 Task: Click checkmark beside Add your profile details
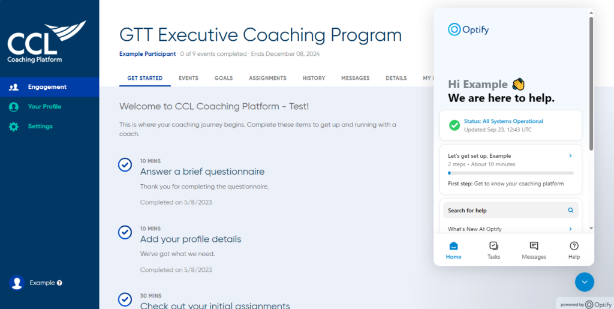tap(125, 232)
